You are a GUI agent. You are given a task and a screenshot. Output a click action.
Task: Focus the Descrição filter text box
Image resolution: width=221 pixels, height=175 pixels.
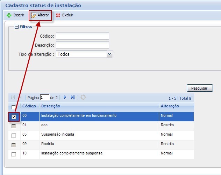click(82, 45)
